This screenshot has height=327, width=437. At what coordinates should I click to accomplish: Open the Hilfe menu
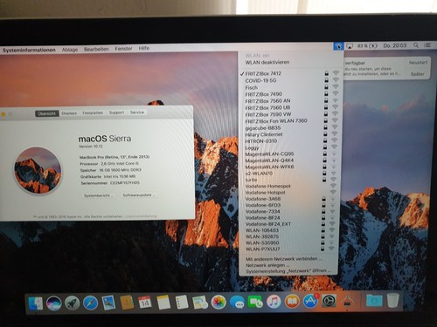pyautogui.click(x=144, y=48)
